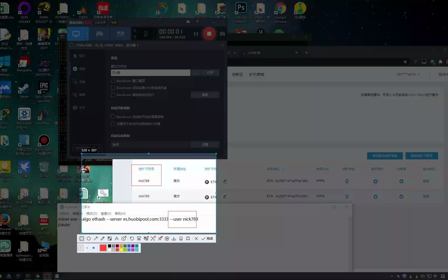Click the location pin in nick789 row
448x280 pixels.
tap(347, 181)
